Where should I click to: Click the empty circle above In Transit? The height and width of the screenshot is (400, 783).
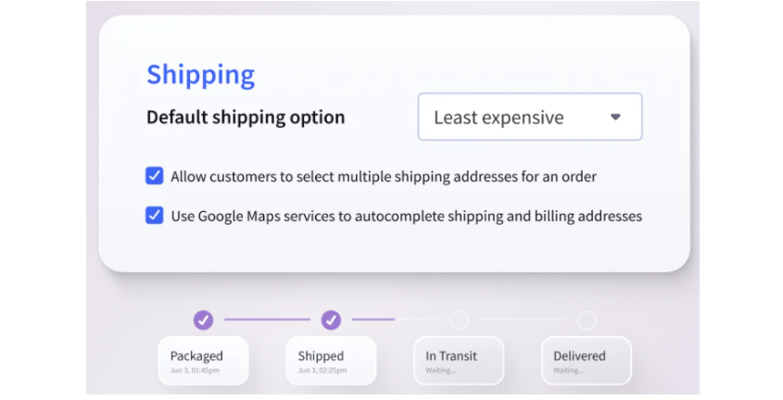click(x=459, y=319)
